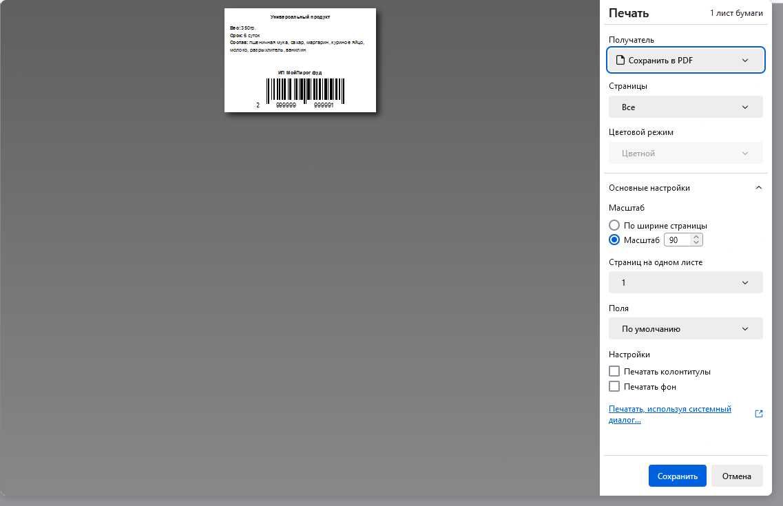The width and height of the screenshot is (783, 506).
Task: Click the Отмена button
Action: coord(737,476)
